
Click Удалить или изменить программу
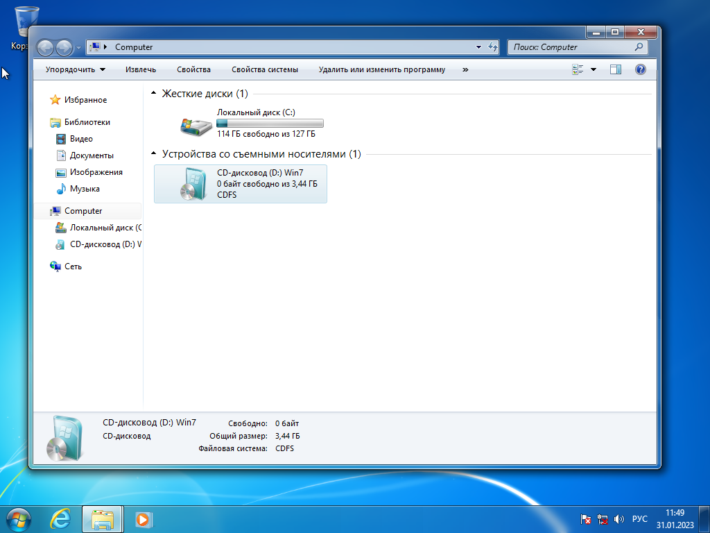pyautogui.click(x=382, y=69)
